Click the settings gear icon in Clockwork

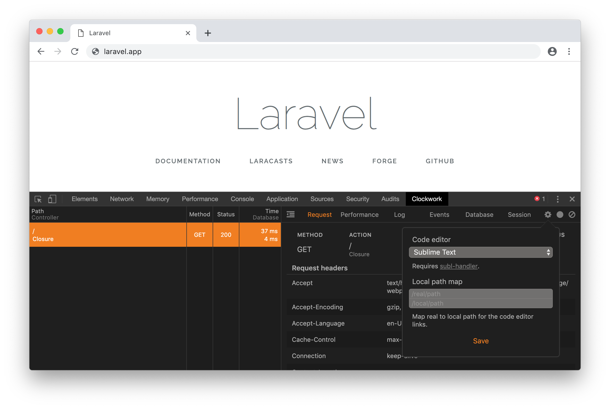[x=548, y=214]
